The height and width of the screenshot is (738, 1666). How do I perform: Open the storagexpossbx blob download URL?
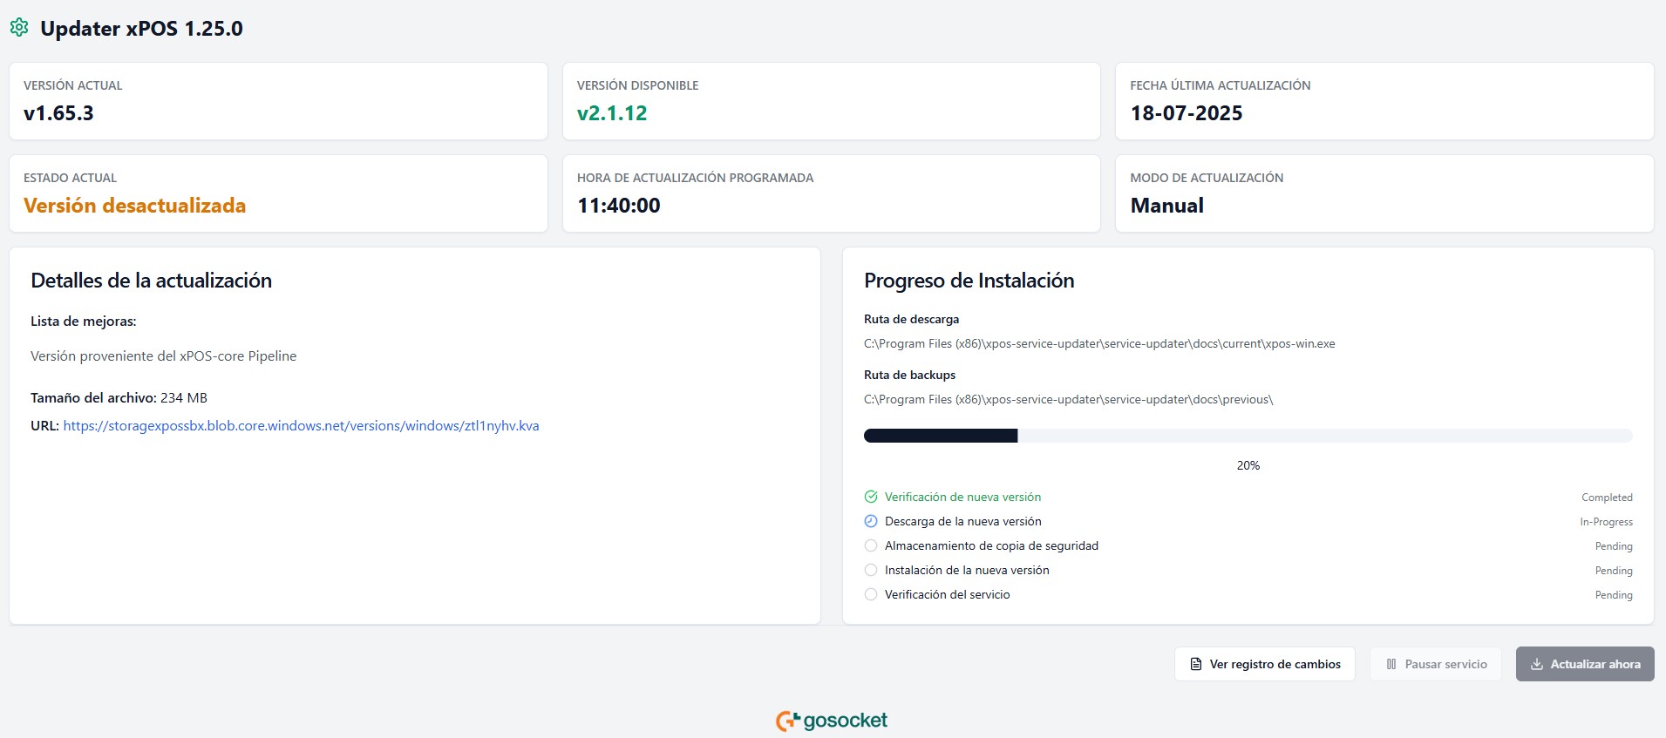pyautogui.click(x=301, y=426)
